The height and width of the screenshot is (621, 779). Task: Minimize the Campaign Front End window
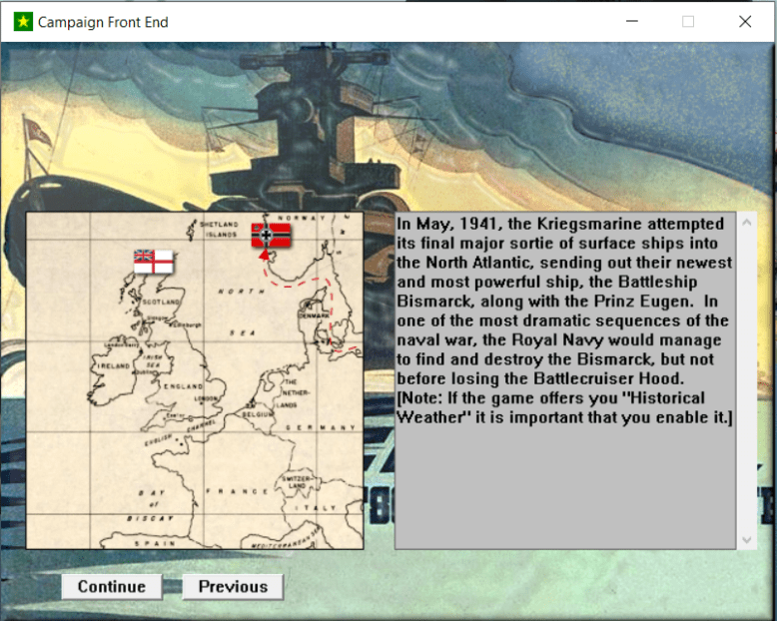[x=632, y=21]
